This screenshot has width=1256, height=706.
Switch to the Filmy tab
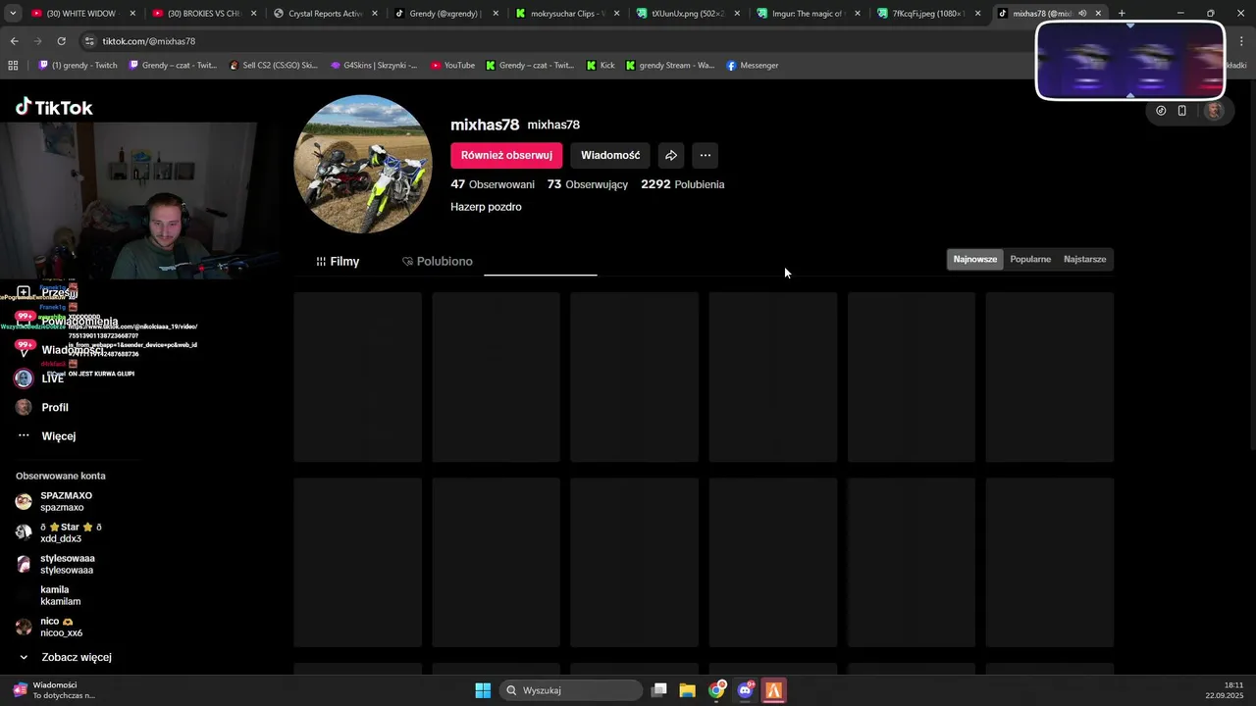(338, 262)
